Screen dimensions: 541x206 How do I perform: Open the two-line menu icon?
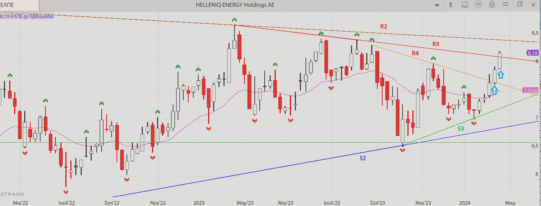pyautogui.click(x=505, y=4)
